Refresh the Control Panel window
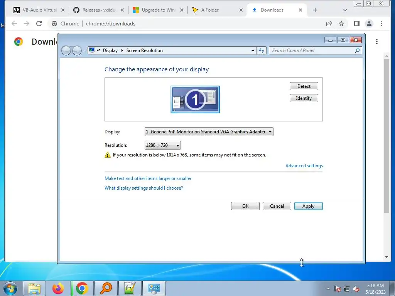Image resolution: width=395 pixels, height=296 pixels. [x=262, y=50]
